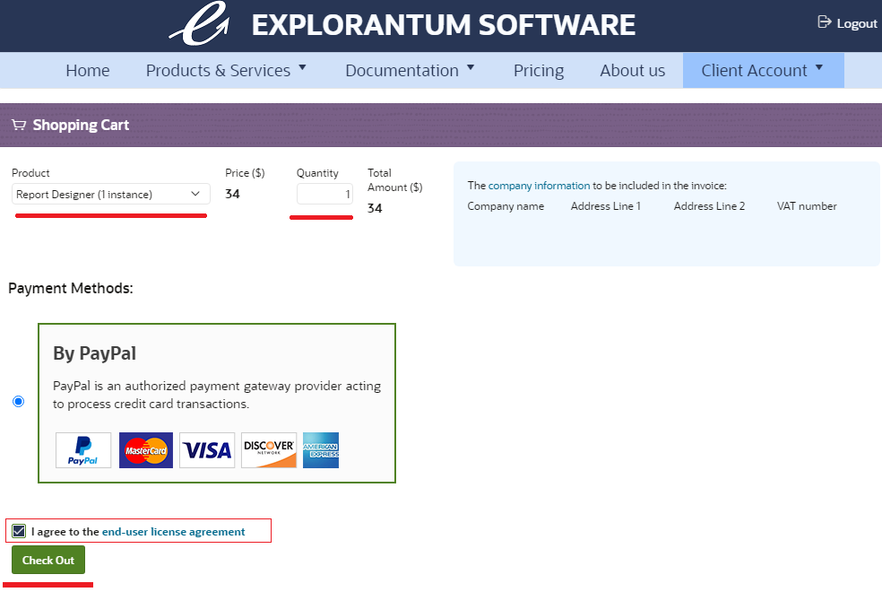Go to the Home page
The image size is (882, 592).
click(x=88, y=71)
